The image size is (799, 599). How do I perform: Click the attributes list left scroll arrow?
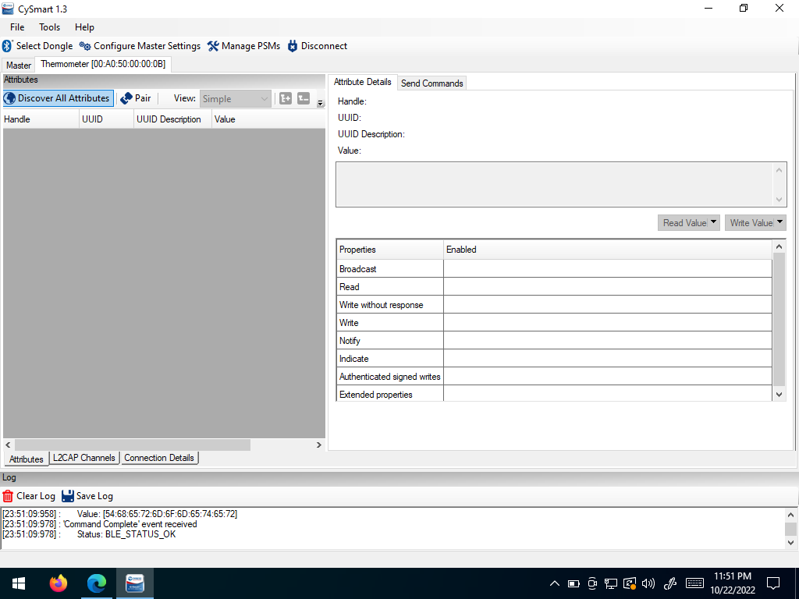8,445
